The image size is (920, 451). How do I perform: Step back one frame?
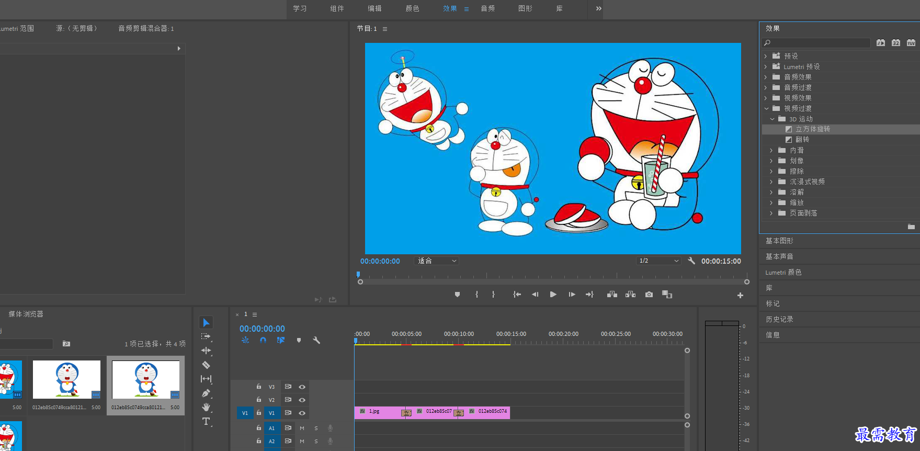tap(535, 295)
